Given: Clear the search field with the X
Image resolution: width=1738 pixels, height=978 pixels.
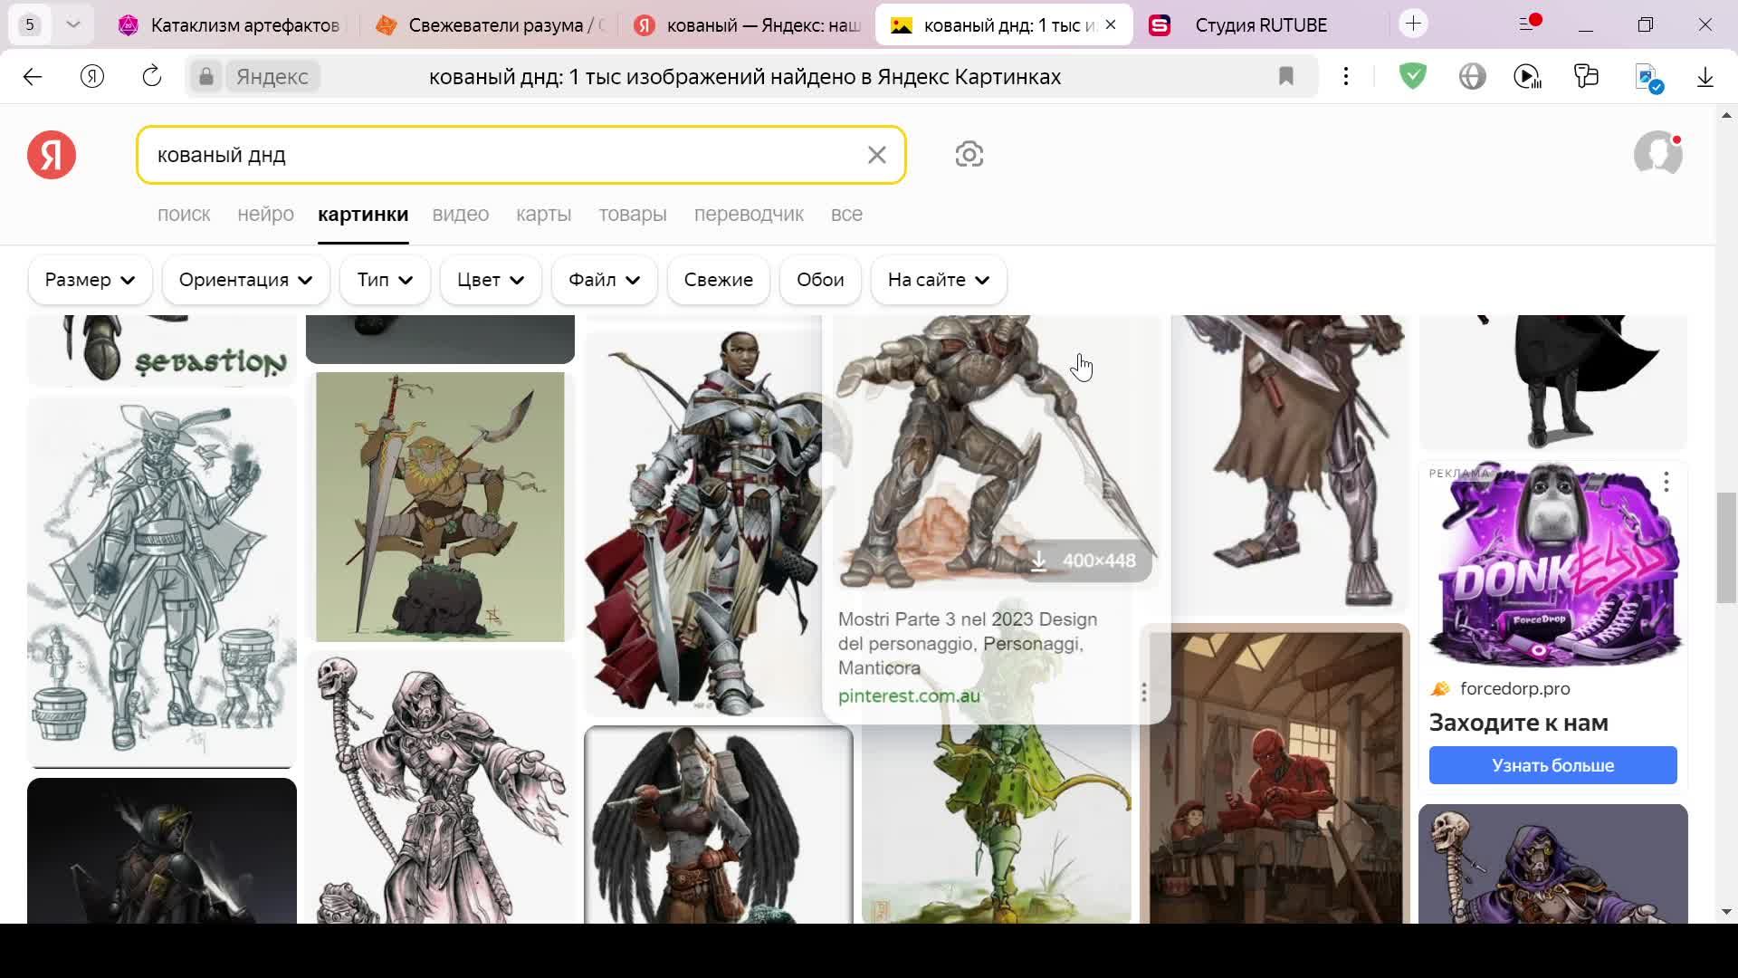Looking at the screenshot, I should 876,155.
